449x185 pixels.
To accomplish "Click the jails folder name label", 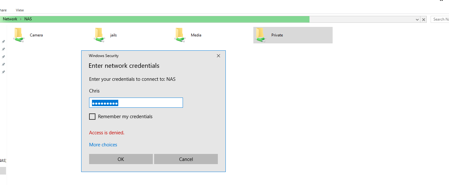I will 114,35.
